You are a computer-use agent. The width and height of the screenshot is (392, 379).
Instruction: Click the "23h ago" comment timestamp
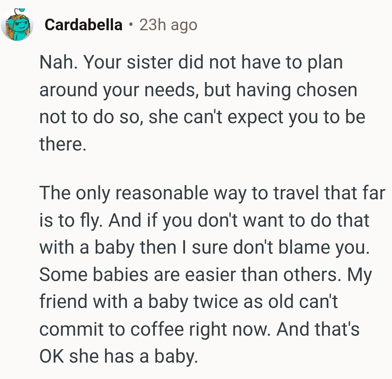[x=168, y=25]
